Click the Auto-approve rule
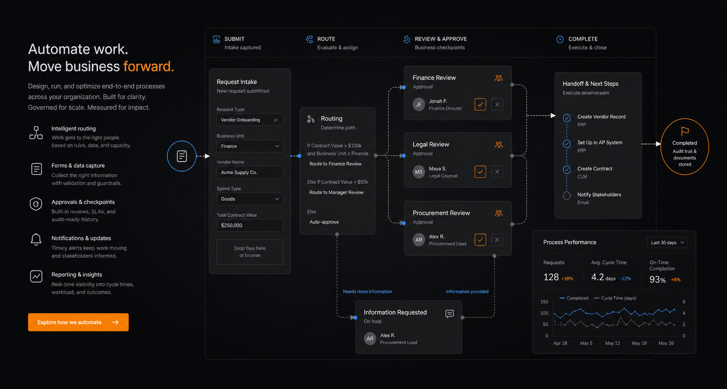Viewport: 727px width, 389px height. click(324, 222)
